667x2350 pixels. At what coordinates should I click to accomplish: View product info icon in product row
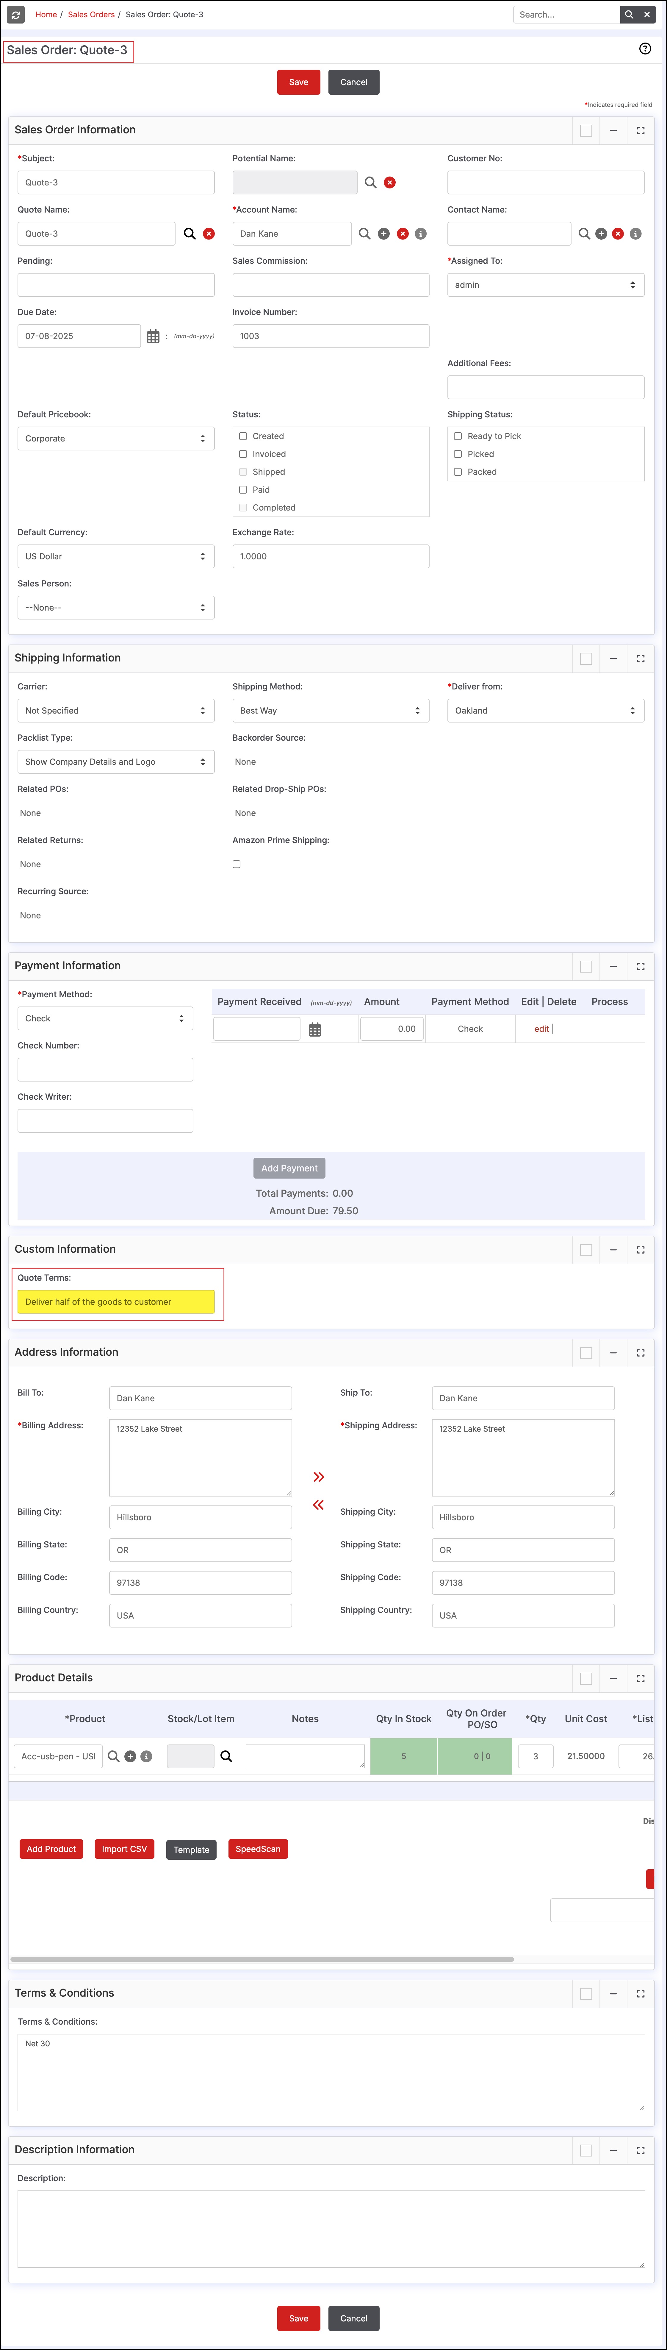147,1756
